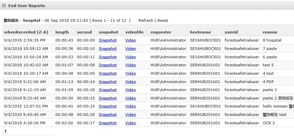Open Snapshot for 9/6/2018 2:59:39 PM record
This screenshot has width=294, height=136.
108,40
